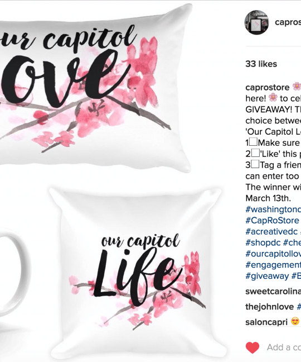Click the 33 likes count
The image size is (301, 362).
(261, 64)
